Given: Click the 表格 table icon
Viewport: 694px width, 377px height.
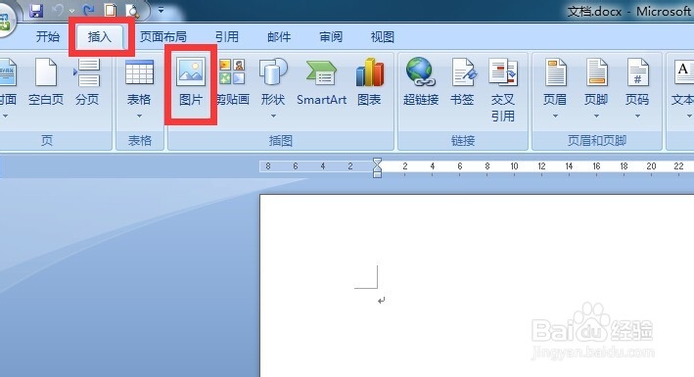Looking at the screenshot, I should coord(139,72).
